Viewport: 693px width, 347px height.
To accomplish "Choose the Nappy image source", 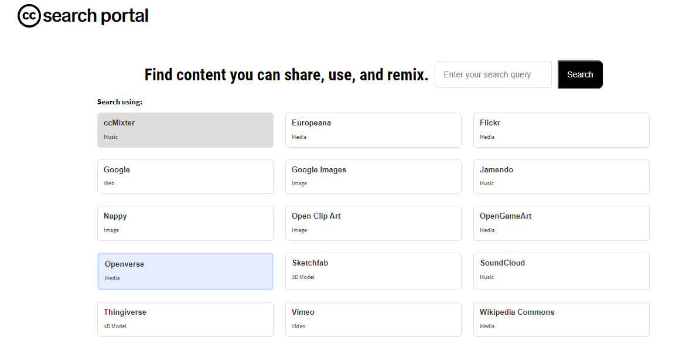I will (185, 223).
